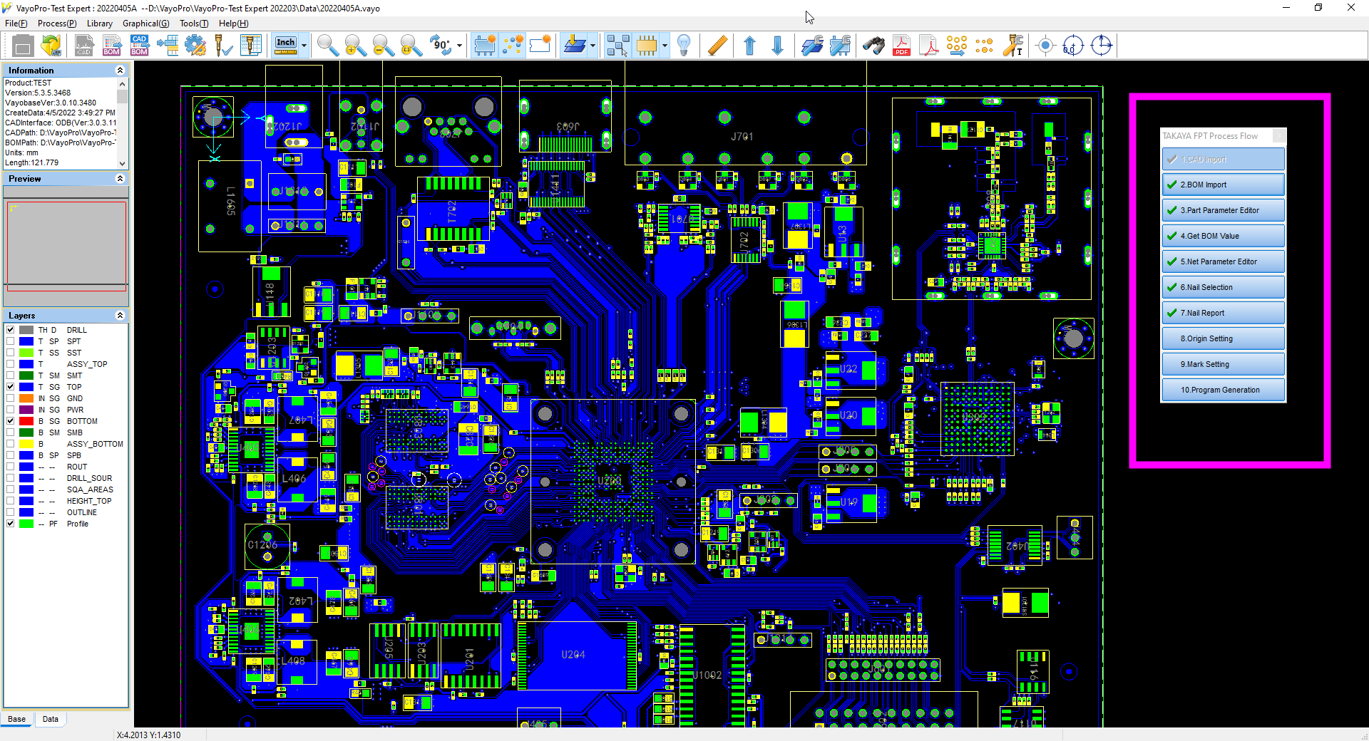Select the ruler measure tool
This screenshot has height=741, width=1369.
(717, 46)
